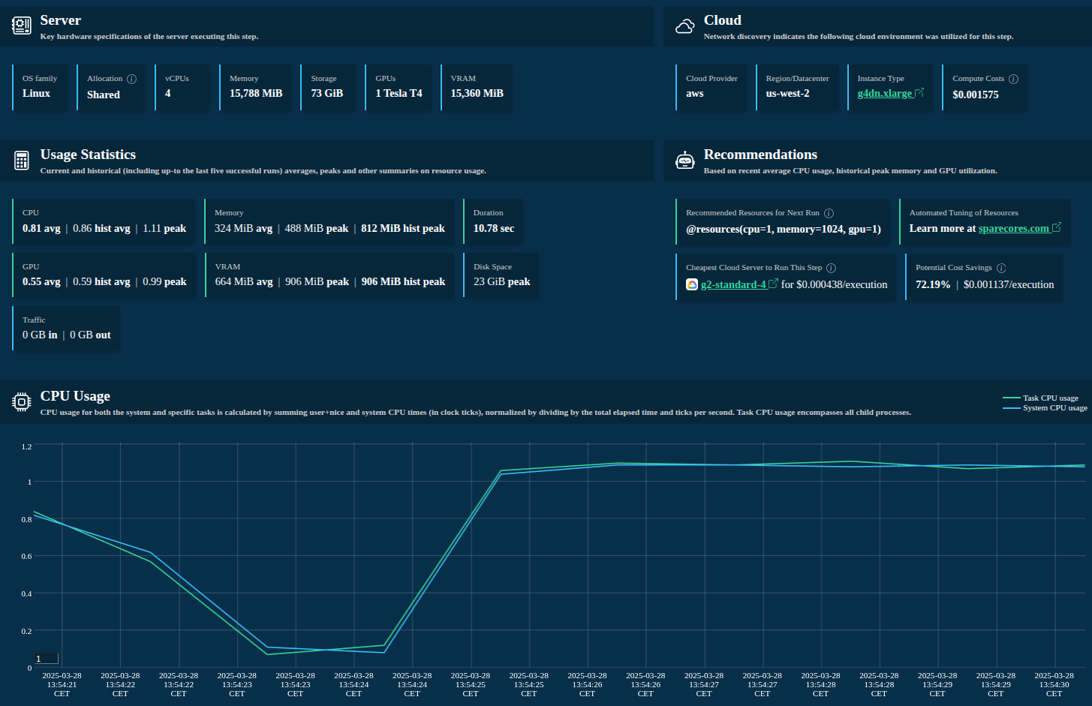The image size is (1092, 706).
Task: Click info icon next to Allocation
Action: coord(131,79)
